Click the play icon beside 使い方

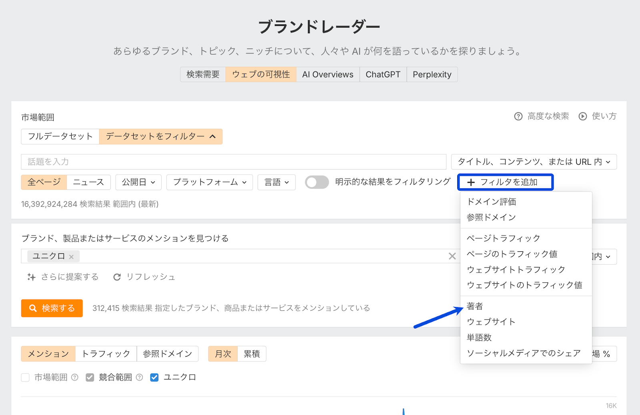click(582, 116)
